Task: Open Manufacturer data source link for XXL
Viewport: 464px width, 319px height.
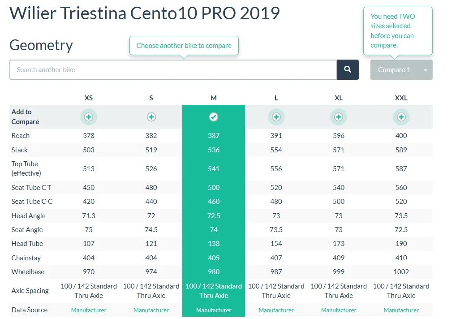Action: [x=401, y=310]
